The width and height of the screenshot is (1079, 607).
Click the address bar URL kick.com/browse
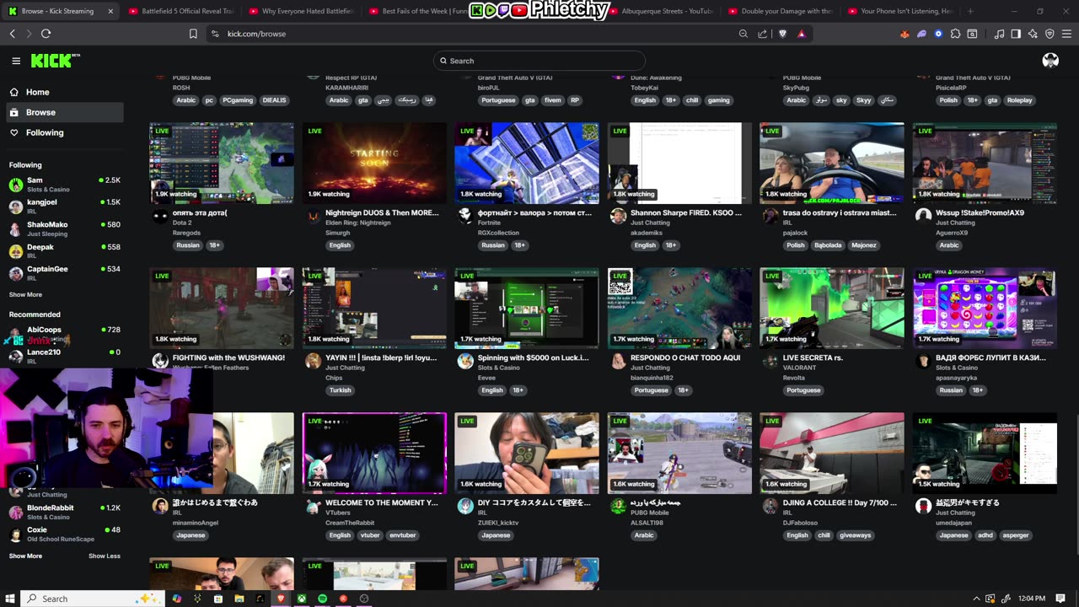pyautogui.click(x=256, y=34)
